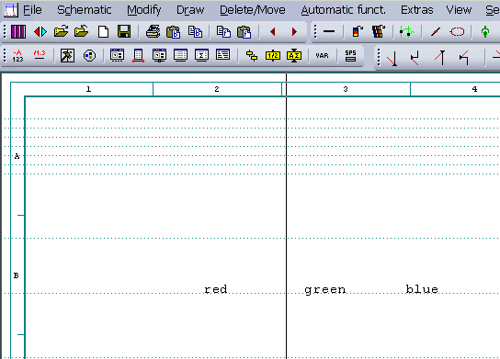The width and height of the screenshot is (500, 359).
Task: Select the 'blue' text on schematic
Action: coord(422,289)
